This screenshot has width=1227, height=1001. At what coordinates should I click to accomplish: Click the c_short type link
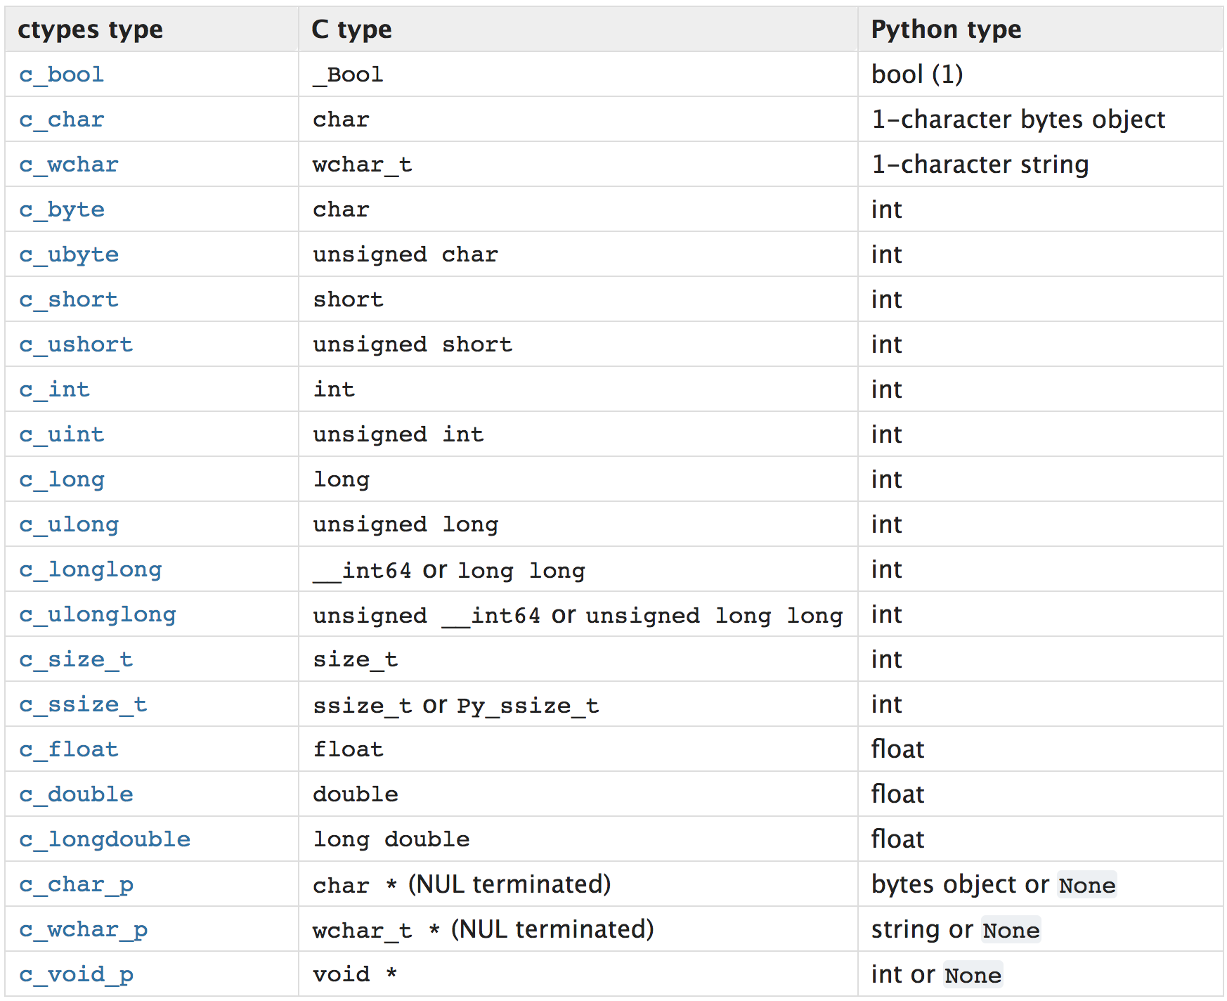(x=69, y=299)
